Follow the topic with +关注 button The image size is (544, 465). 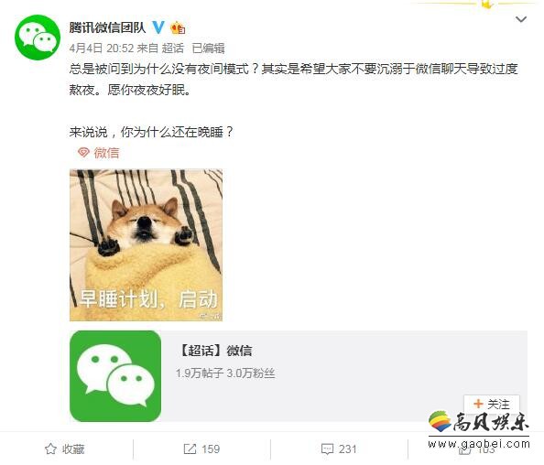point(492,404)
